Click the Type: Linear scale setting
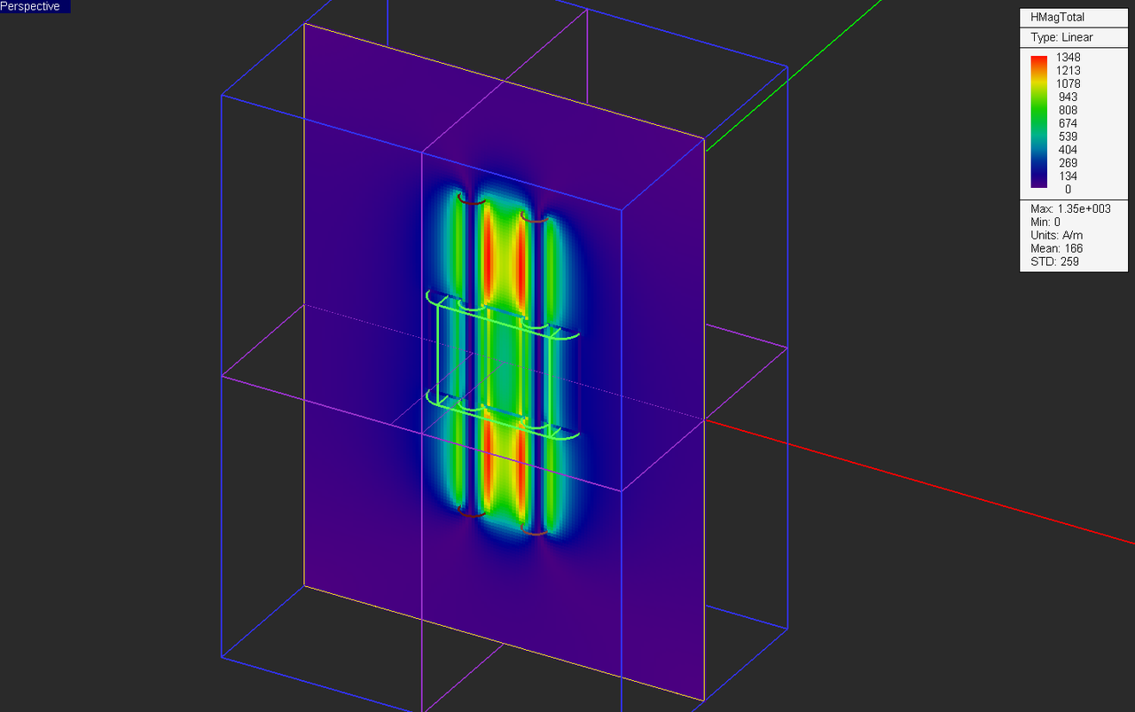 pyautogui.click(x=1061, y=37)
